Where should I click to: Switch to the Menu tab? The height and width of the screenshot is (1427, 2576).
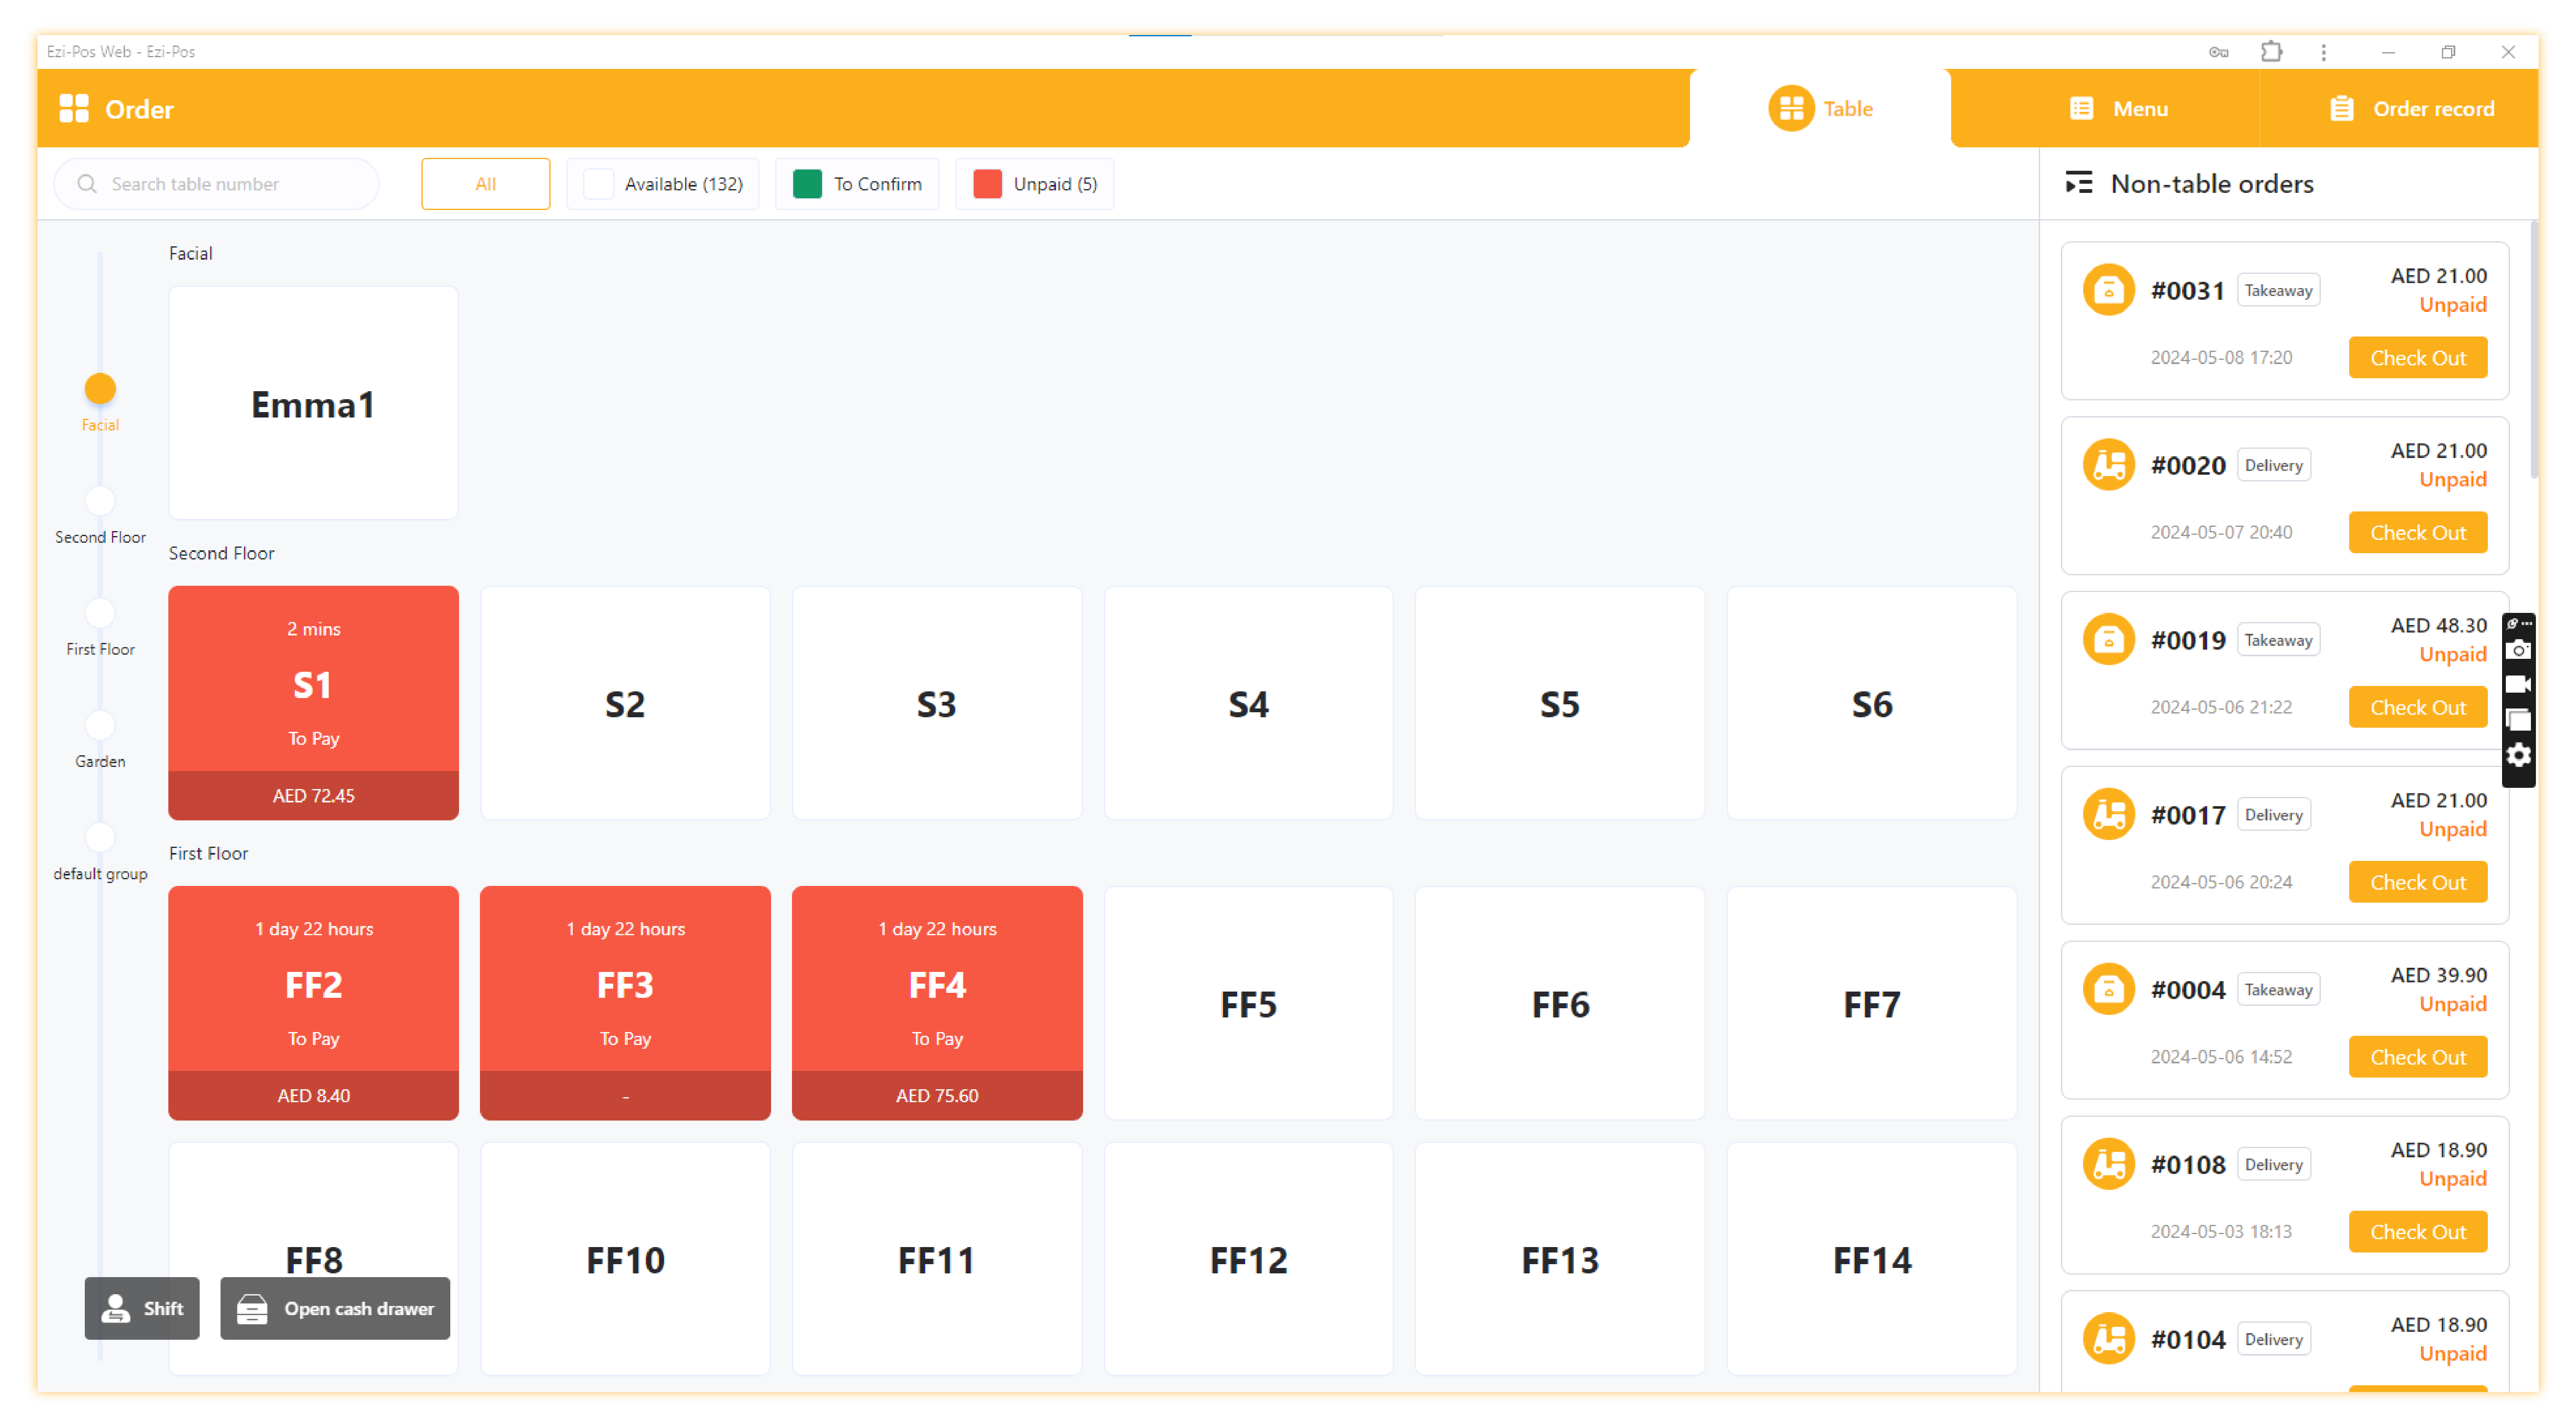pyautogui.click(x=2118, y=109)
